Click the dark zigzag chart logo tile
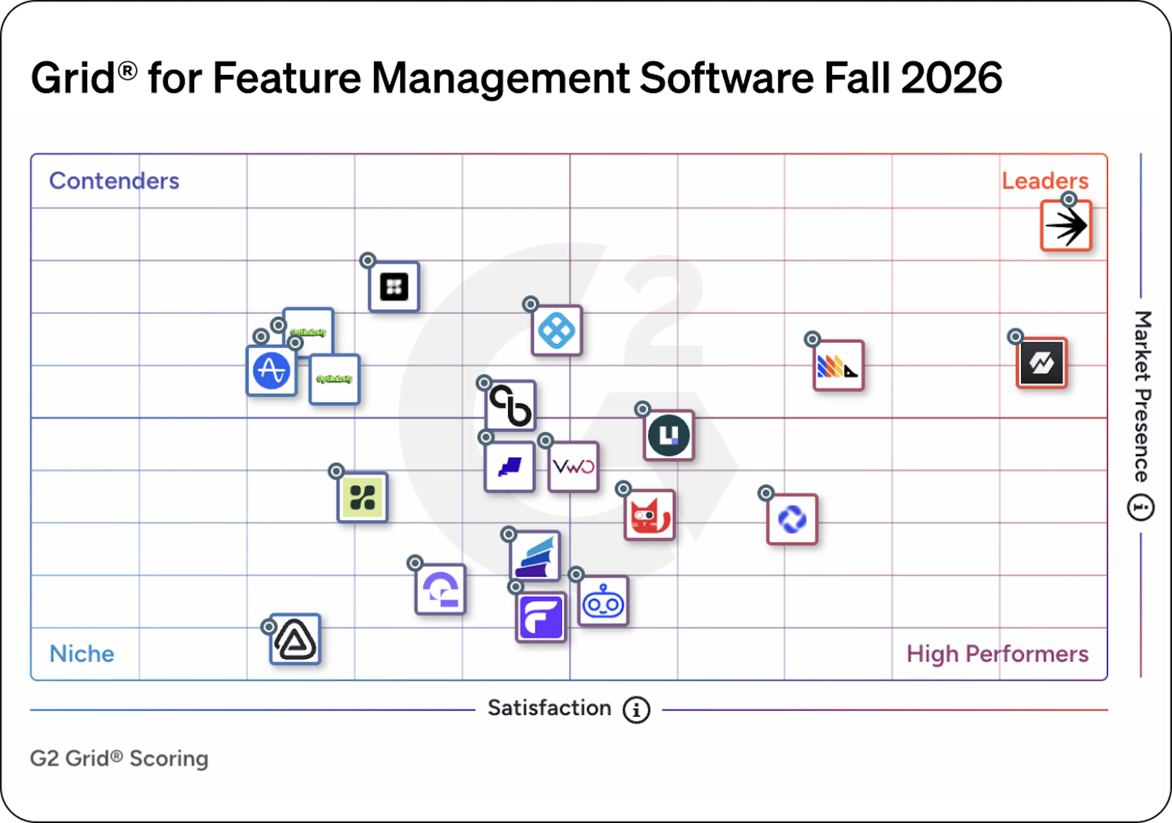This screenshot has height=823, width=1172. click(1041, 363)
